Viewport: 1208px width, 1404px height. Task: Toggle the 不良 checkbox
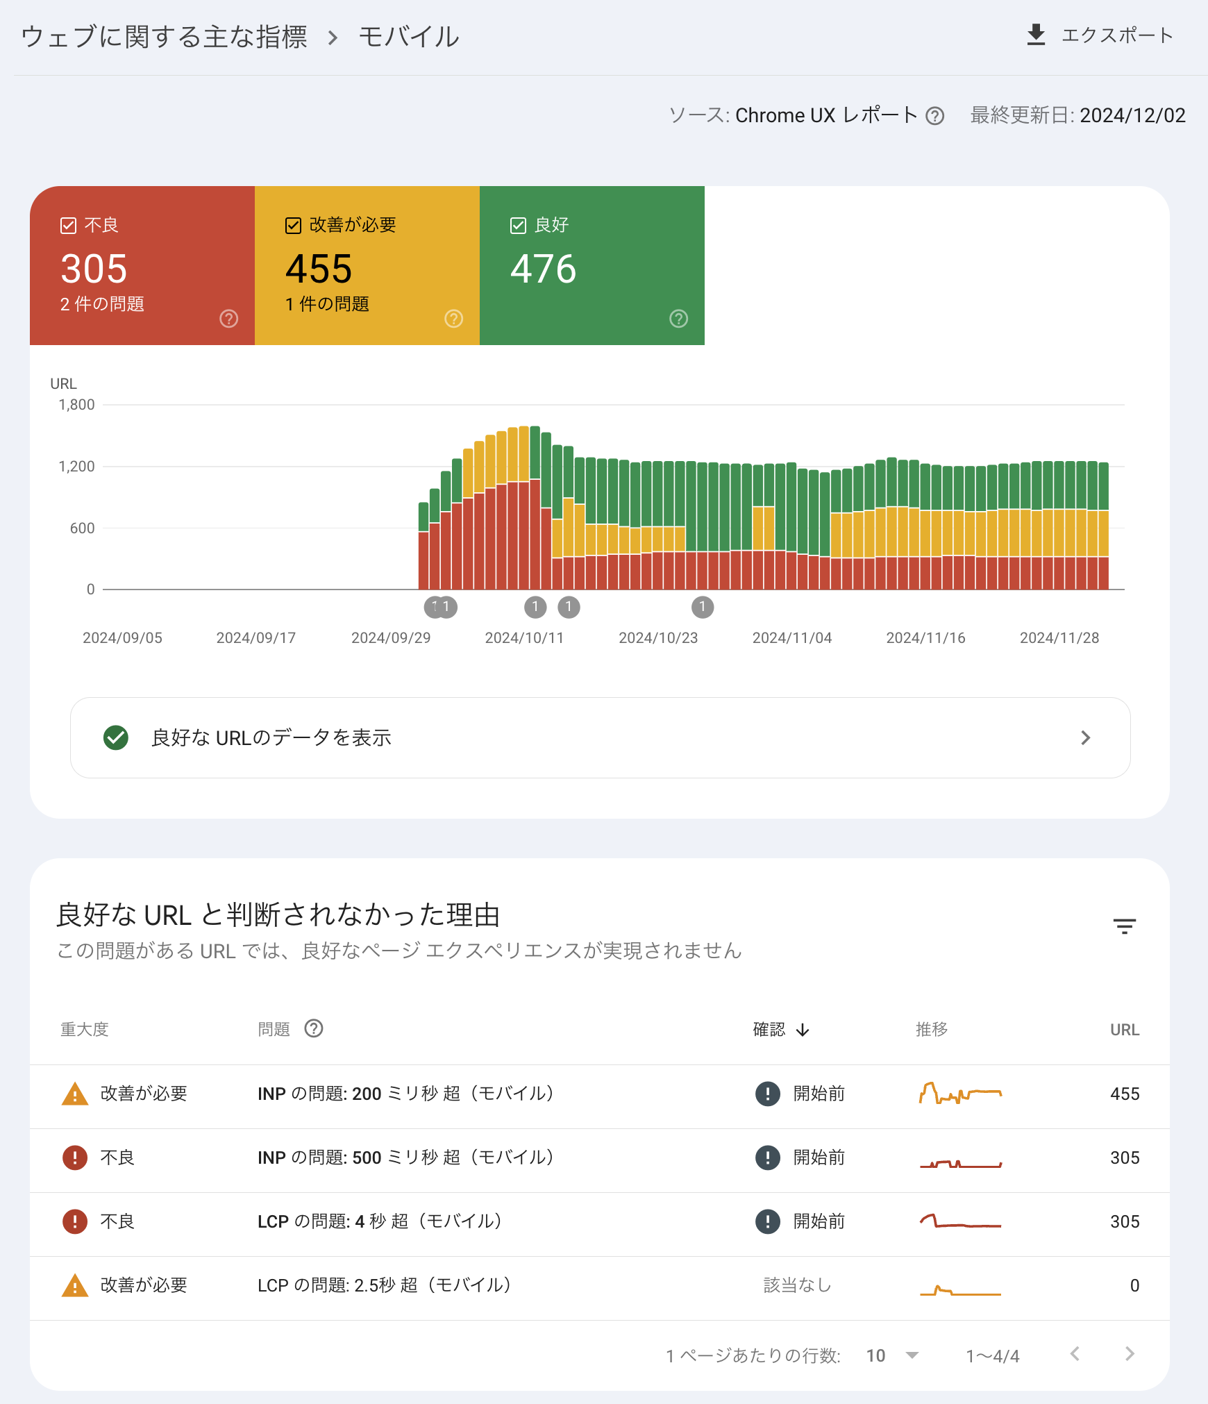point(68,225)
